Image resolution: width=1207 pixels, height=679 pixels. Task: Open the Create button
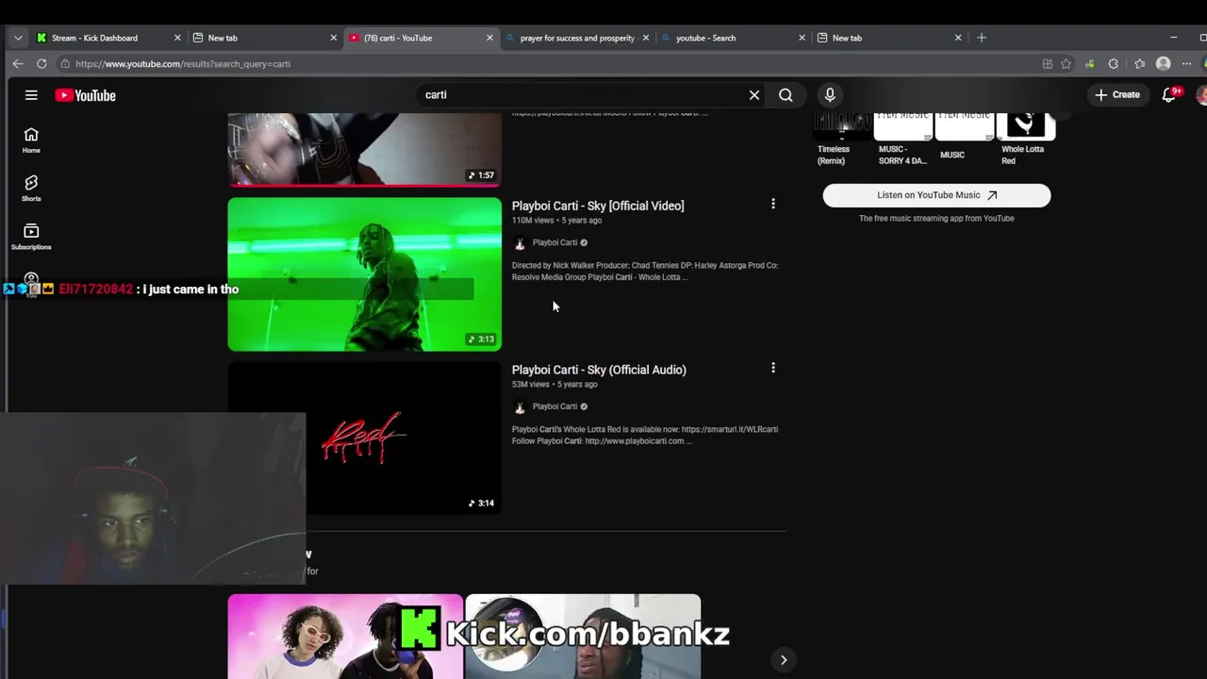(x=1117, y=95)
